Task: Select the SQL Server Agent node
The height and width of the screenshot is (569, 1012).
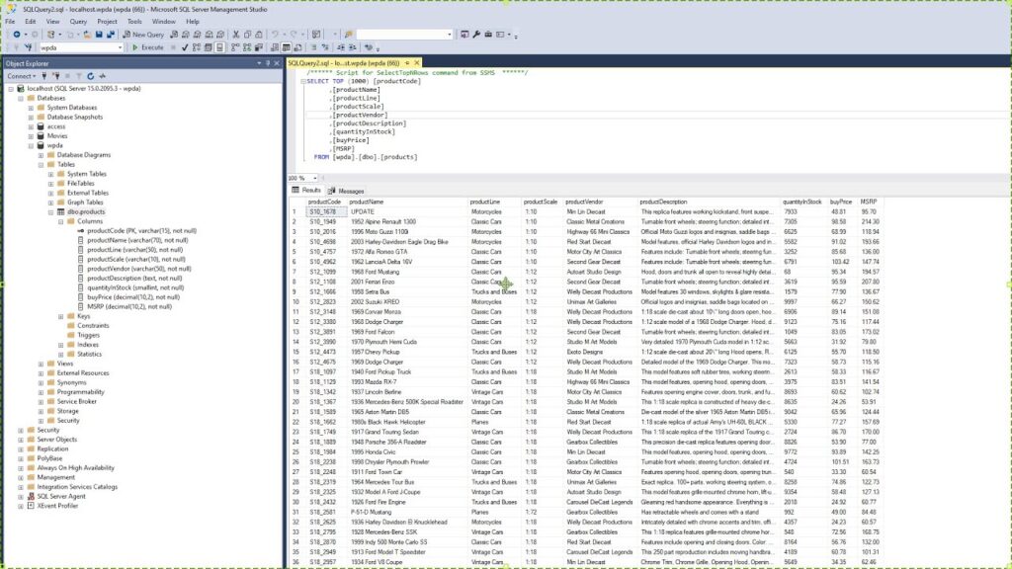Action: coord(60,496)
